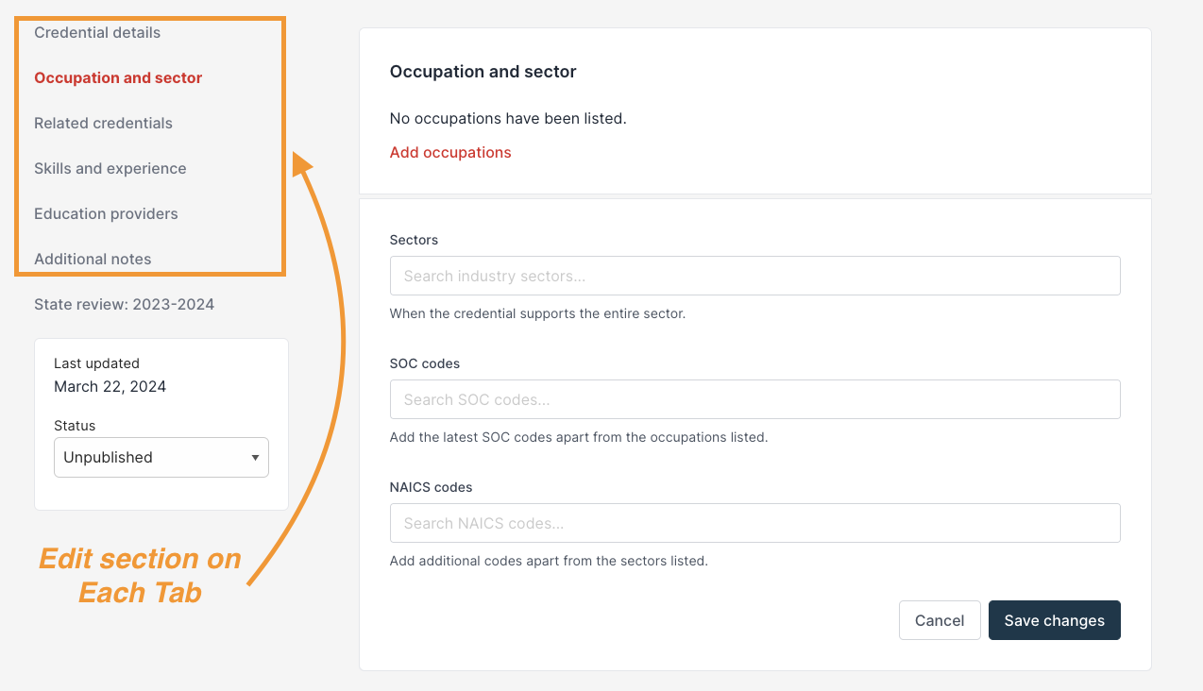Open the Credential details tab
Screen dimensions: 1203x691
97,33
